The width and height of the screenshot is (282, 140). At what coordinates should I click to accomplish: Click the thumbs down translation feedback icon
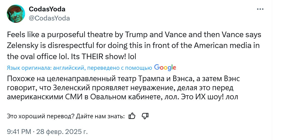pyautogui.click(x=145, y=116)
